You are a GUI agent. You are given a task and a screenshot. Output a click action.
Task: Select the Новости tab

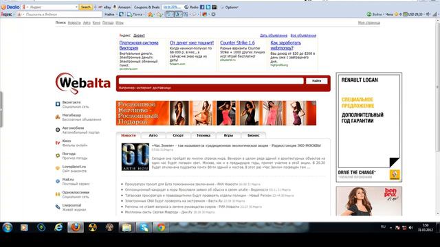[x=129, y=135]
